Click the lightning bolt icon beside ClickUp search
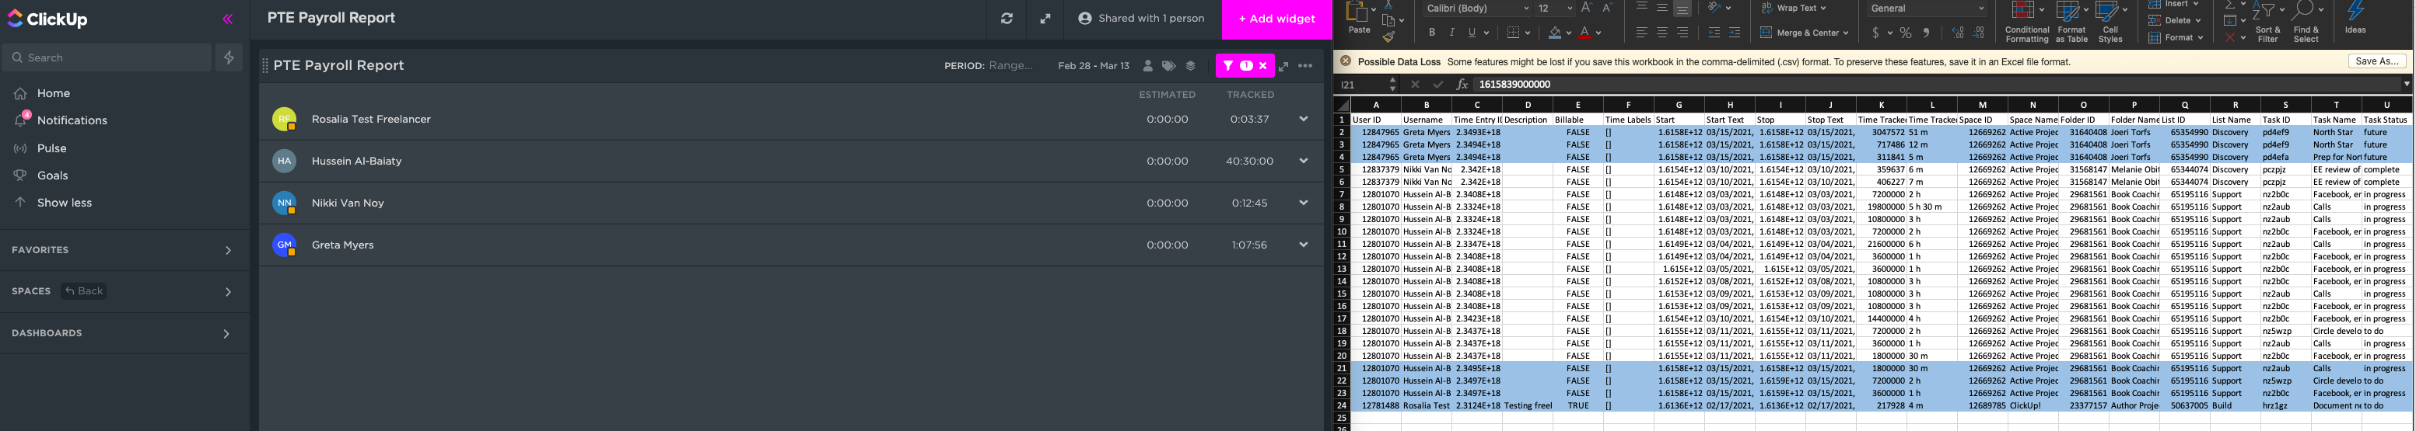Viewport: 2416px width, 431px height. pyautogui.click(x=229, y=57)
